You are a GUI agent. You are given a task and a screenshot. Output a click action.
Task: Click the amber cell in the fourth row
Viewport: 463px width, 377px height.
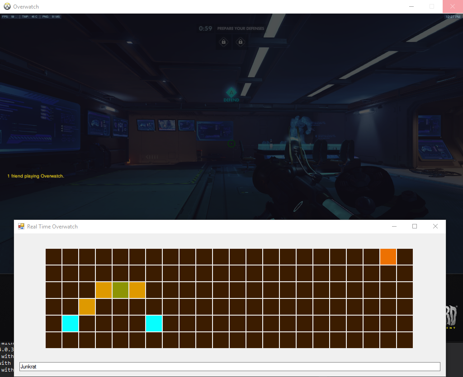tap(87, 307)
